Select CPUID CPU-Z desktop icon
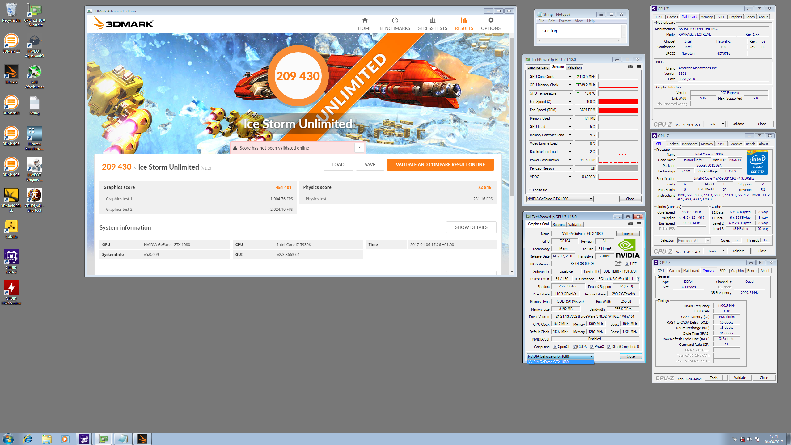The width and height of the screenshot is (791, 445). [11, 262]
